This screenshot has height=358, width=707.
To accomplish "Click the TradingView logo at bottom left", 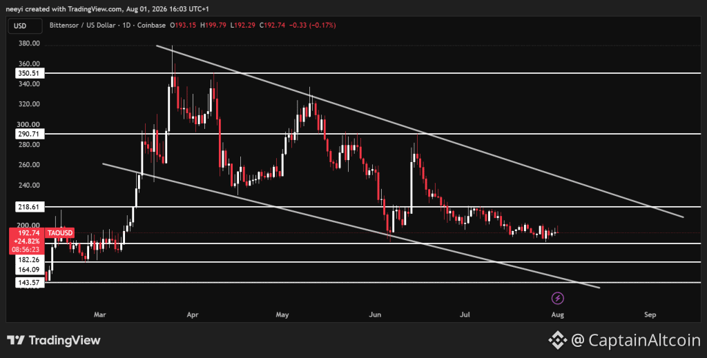I will tap(54, 340).
